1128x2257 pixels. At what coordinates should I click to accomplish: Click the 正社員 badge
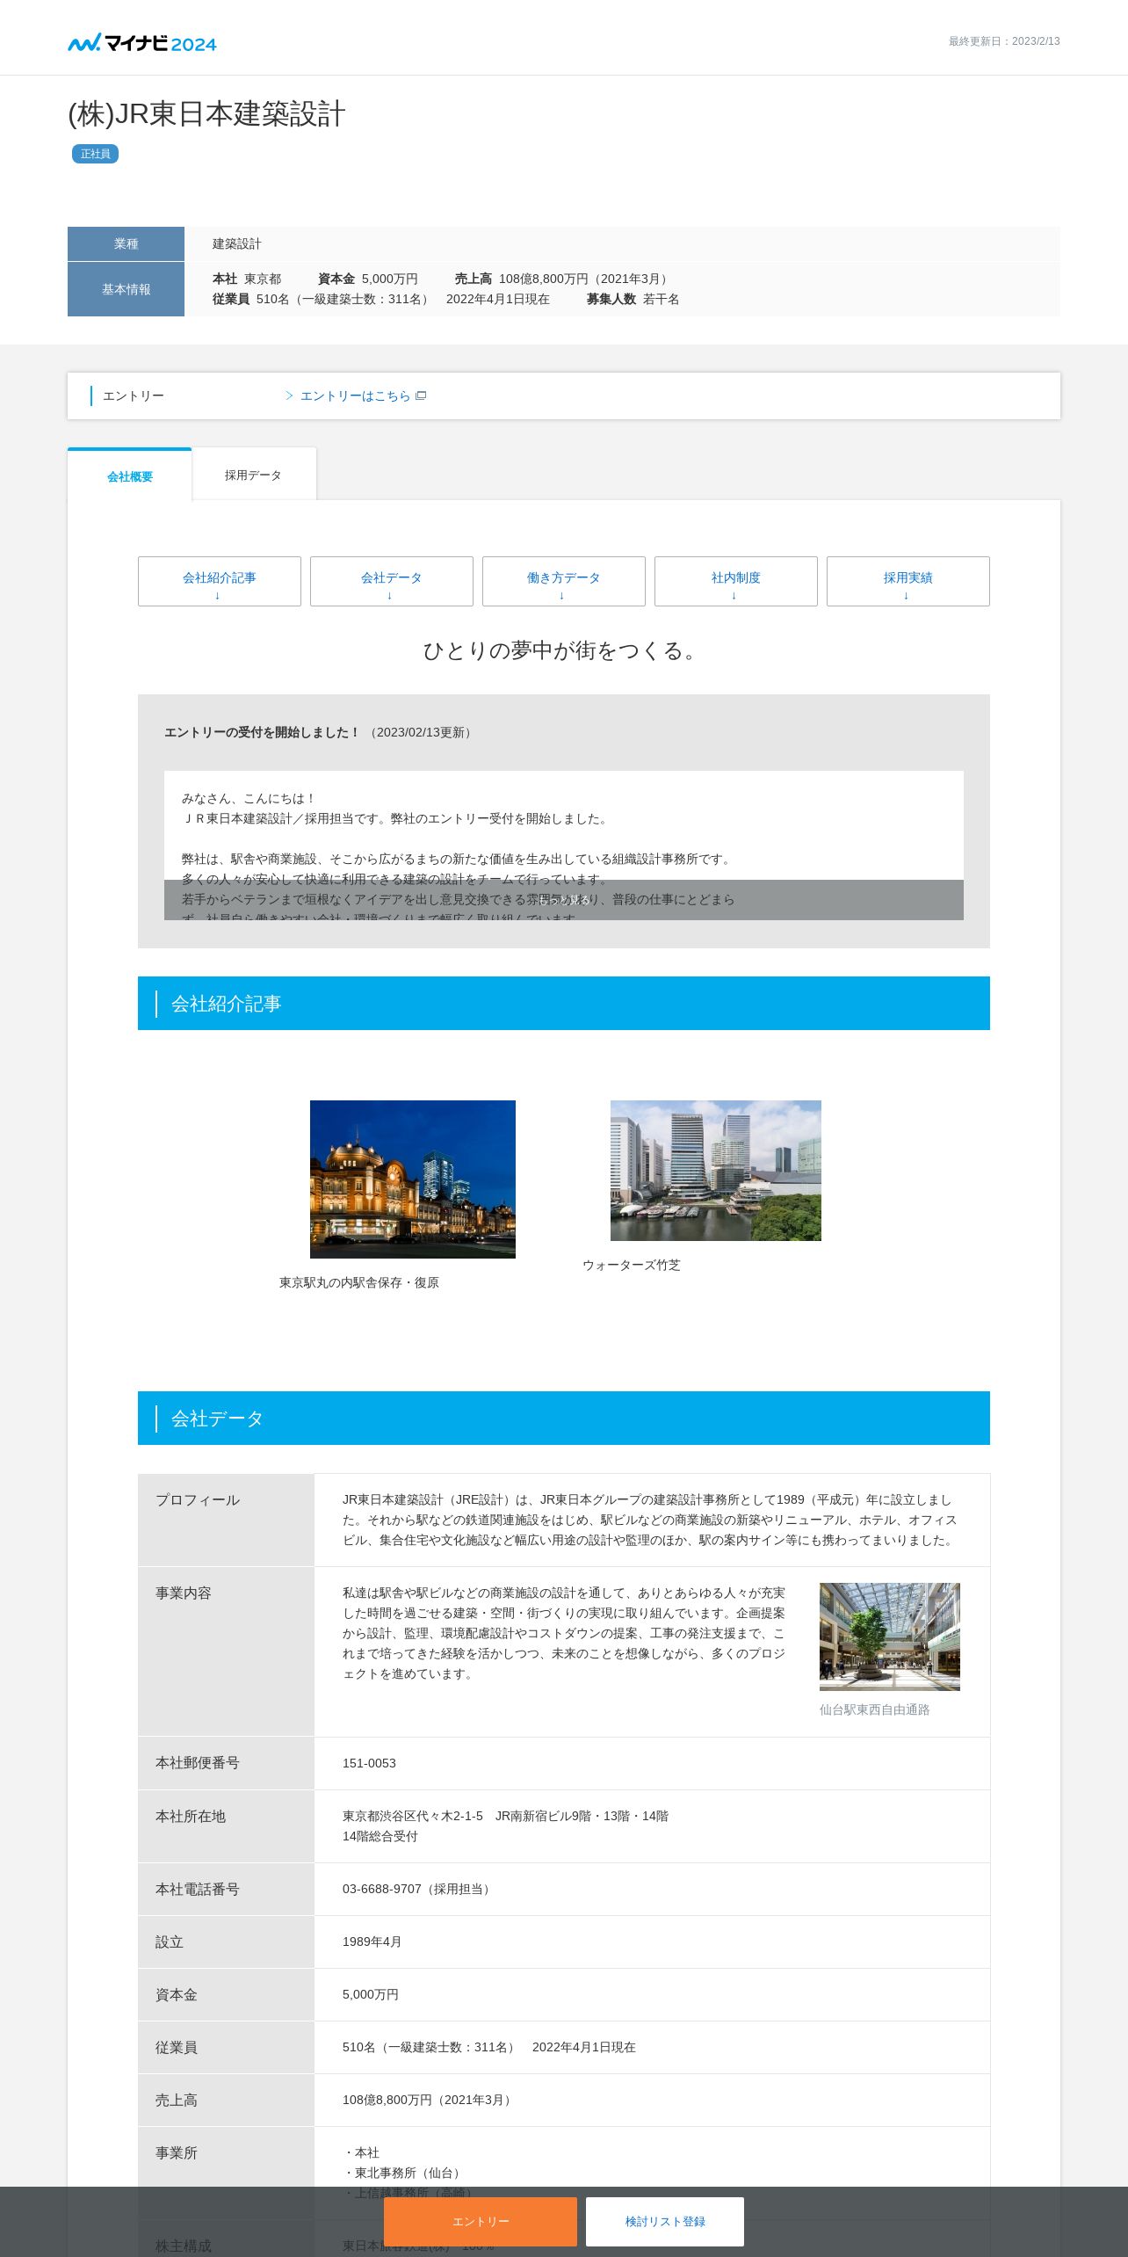point(95,154)
